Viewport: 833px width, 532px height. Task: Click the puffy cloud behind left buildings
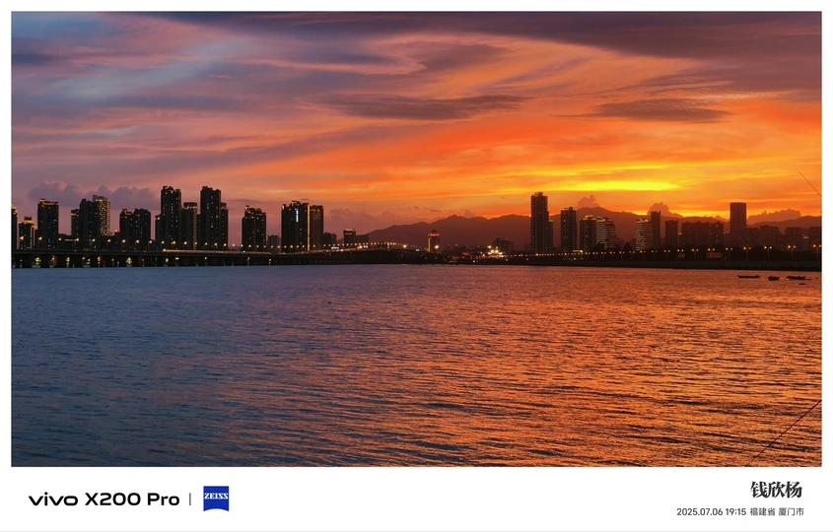click(91, 192)
